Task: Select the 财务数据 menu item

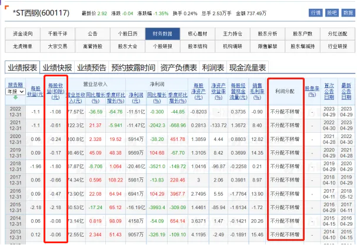Action: coord(162,34)
